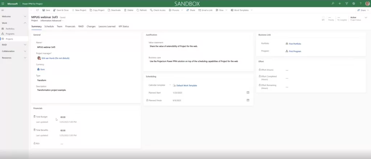Switch to the Changes tab

pyautogui.click(x=91, y=26)
